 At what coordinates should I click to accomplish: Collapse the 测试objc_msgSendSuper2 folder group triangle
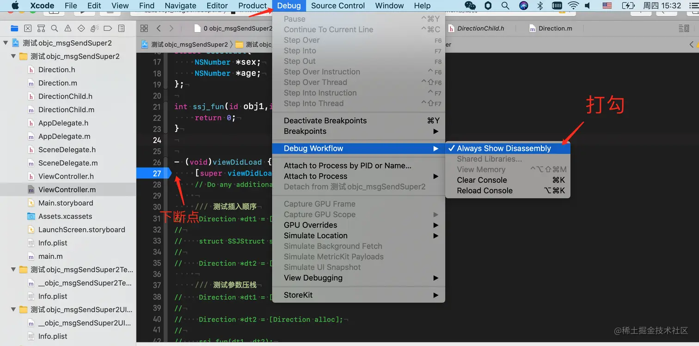point(14,56)
